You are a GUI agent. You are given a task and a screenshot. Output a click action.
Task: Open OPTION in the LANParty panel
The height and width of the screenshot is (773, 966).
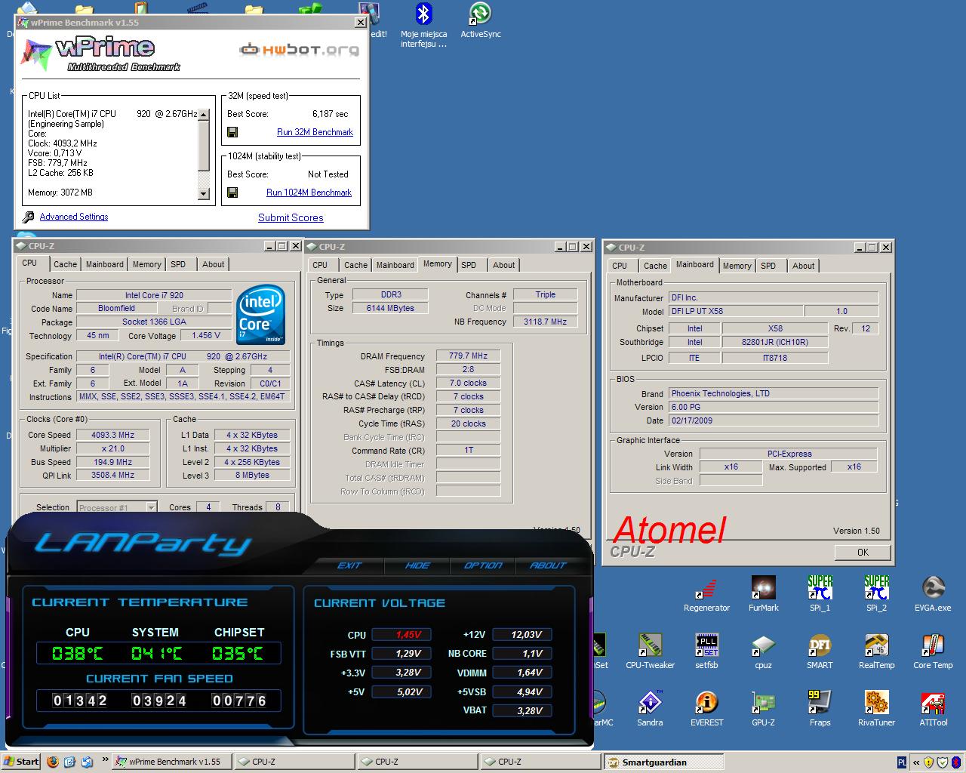point(483,565)
